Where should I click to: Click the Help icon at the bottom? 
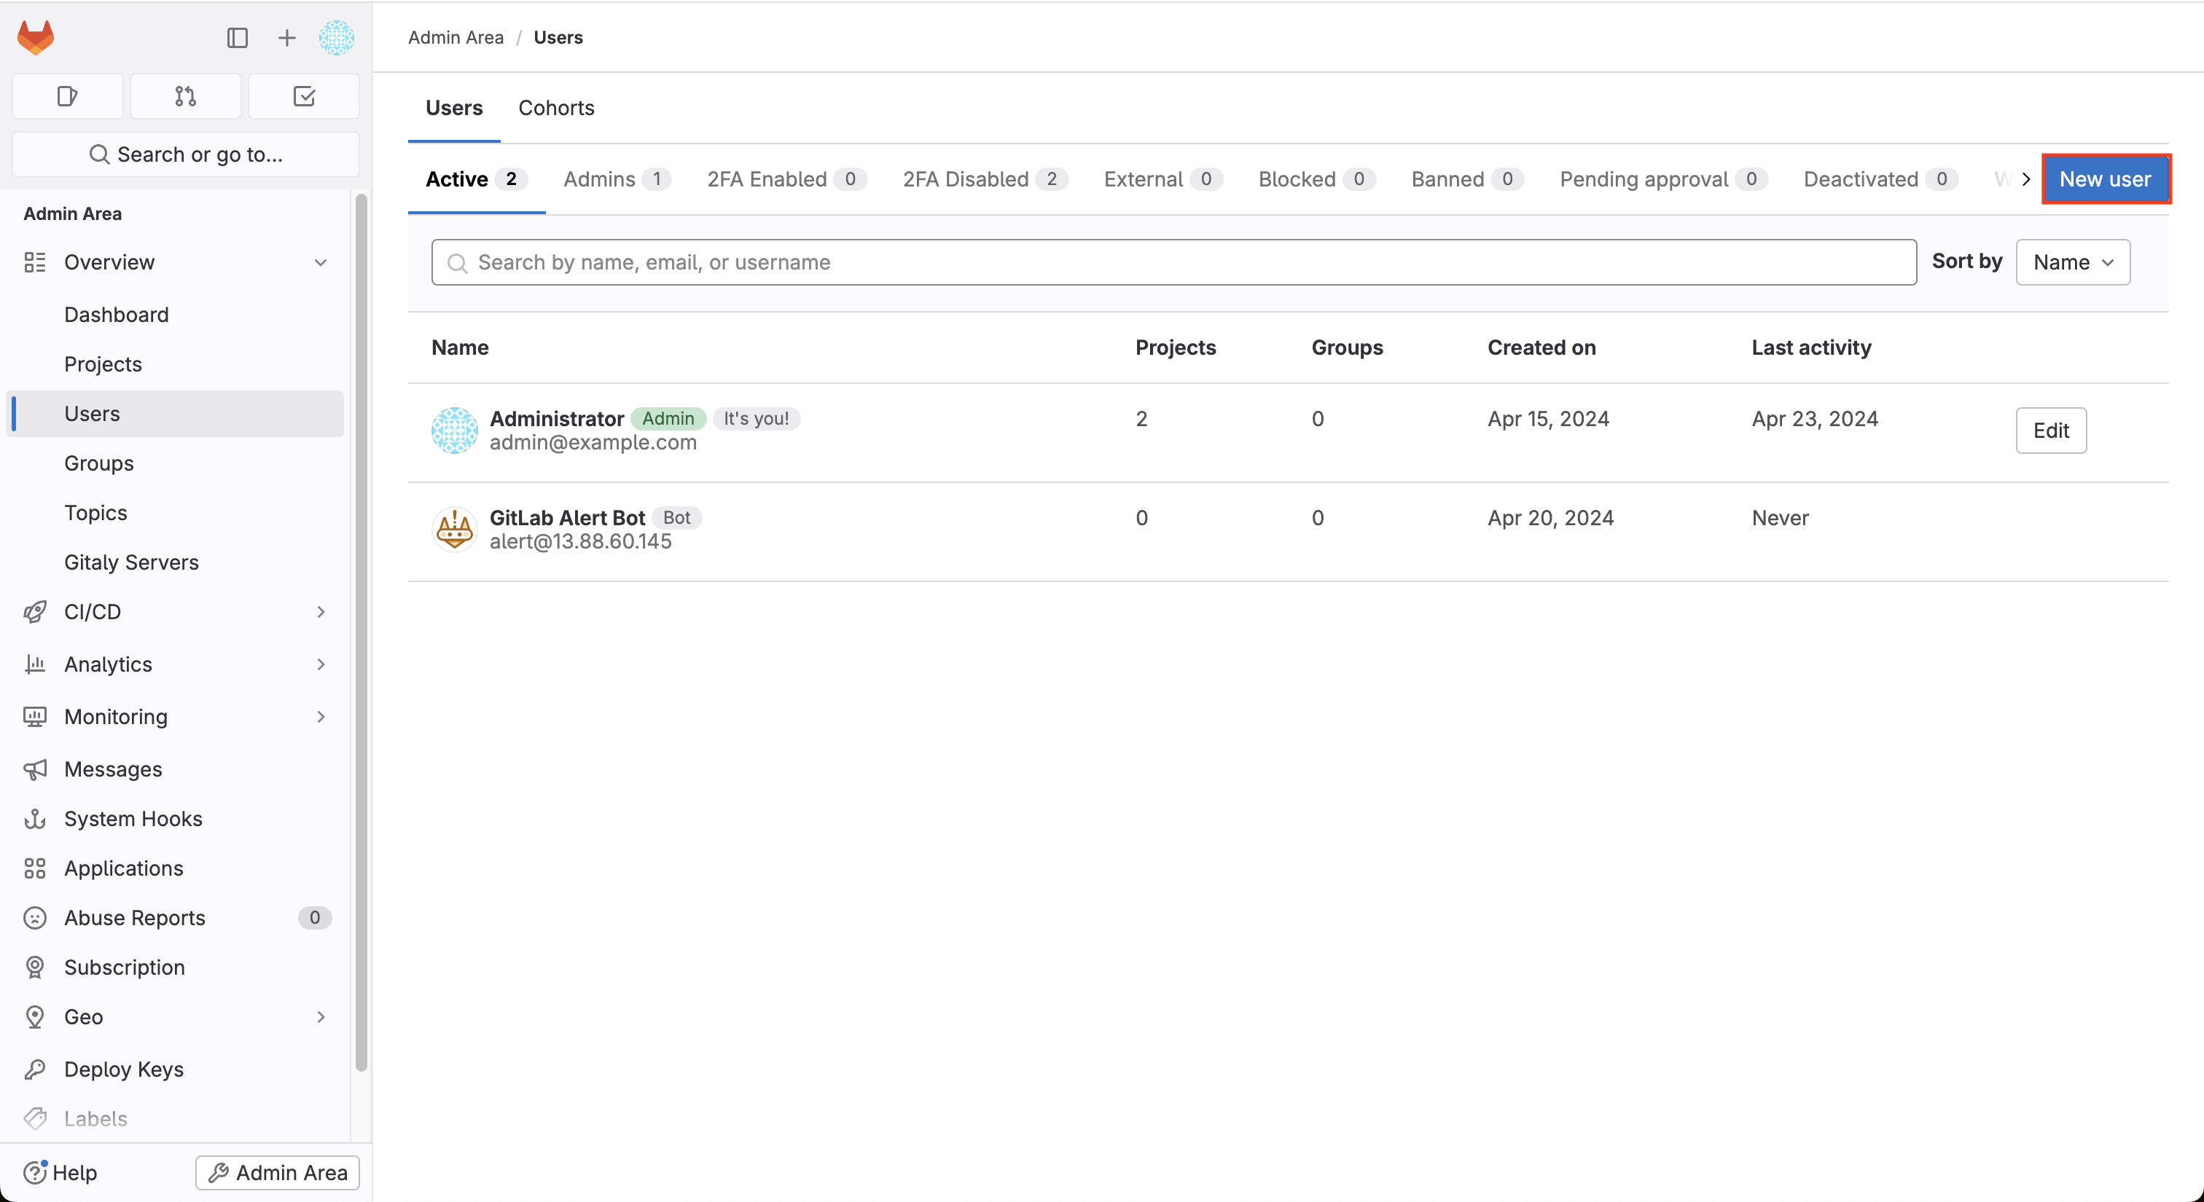[35, 1173]
